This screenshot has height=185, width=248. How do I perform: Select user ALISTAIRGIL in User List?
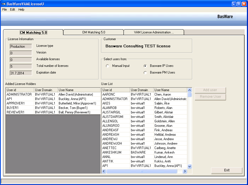click(144, 112)
